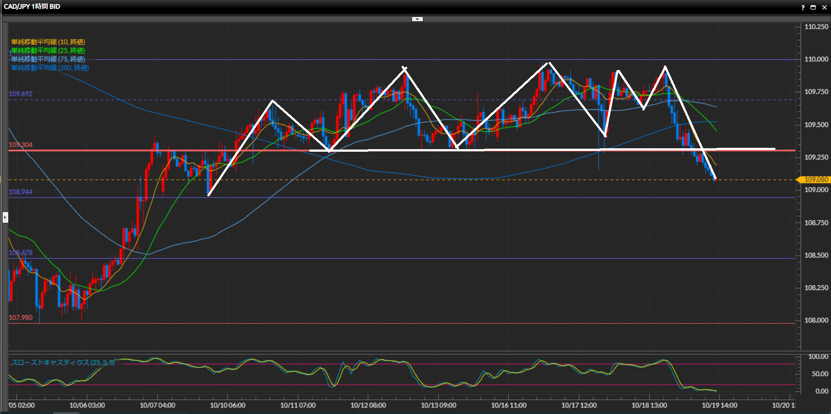
Task: Click the current price 109.080 marker
Action: tap(815, 179)
